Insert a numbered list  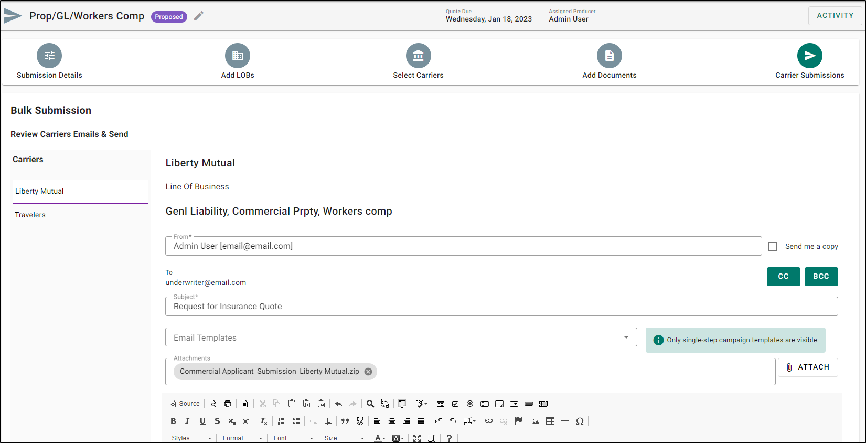click(x=281, y=421)
